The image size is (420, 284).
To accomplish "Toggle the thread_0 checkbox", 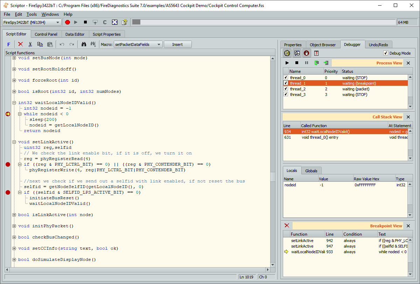I will coord(286,77).
